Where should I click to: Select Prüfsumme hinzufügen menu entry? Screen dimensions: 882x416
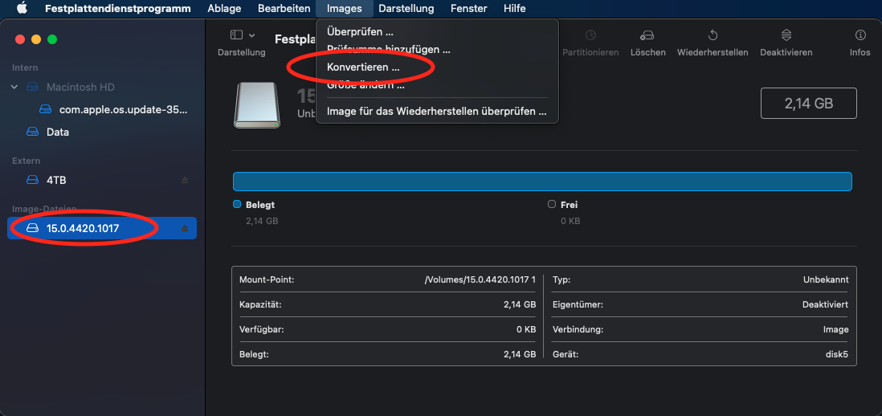point(388,50)
